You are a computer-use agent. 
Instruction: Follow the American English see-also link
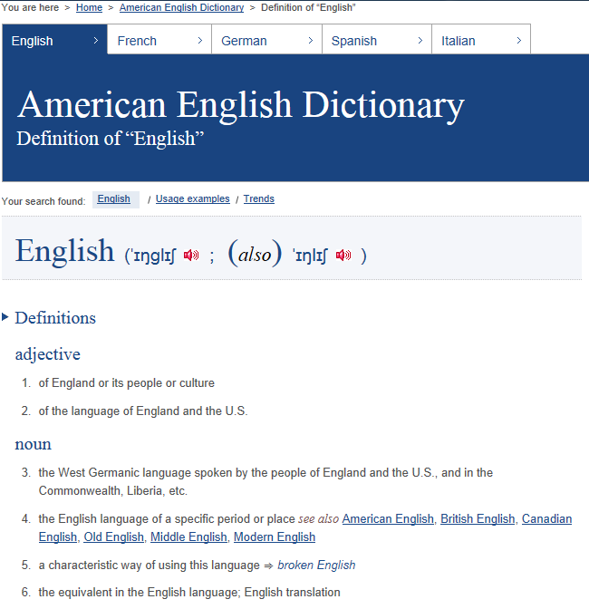click(388, 519)
